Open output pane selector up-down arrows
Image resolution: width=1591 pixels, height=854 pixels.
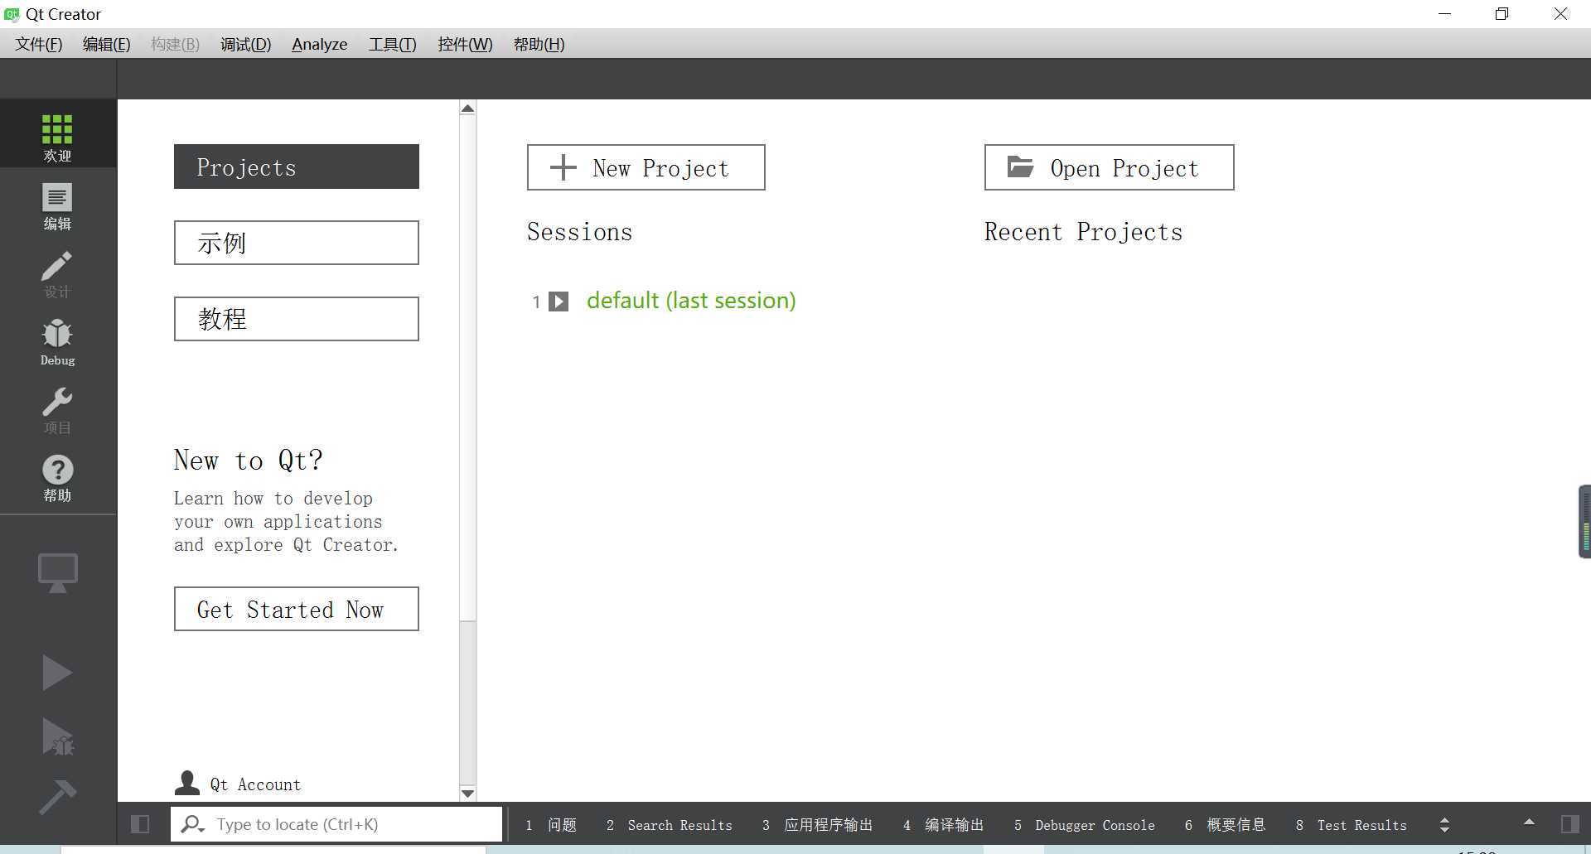click(x=1444, y=825)
